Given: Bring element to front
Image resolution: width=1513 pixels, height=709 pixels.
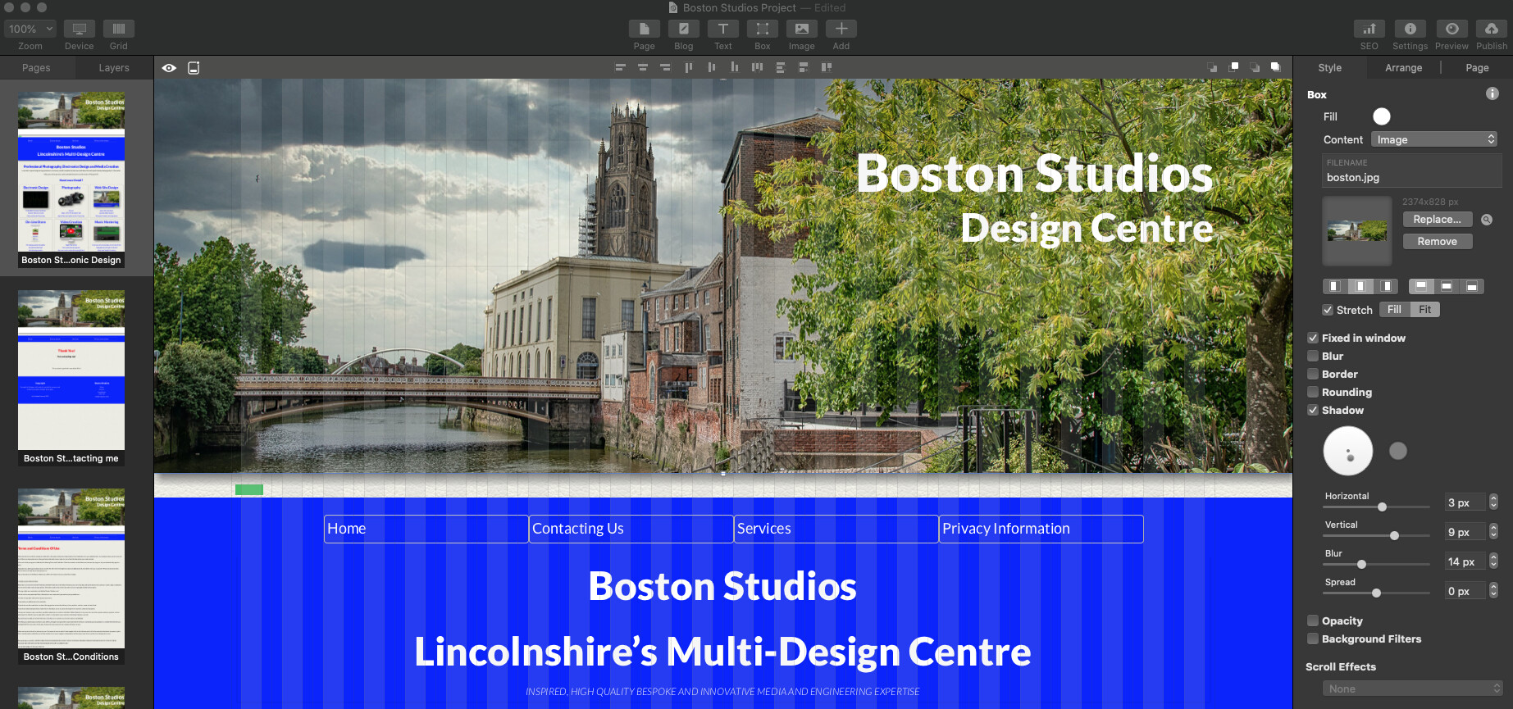Looking at the screenshot, I should pyautogui.click(x=1275, y=67).
